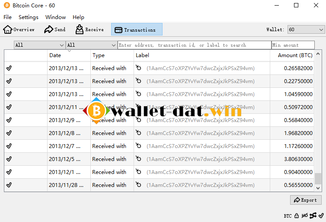Click confirmed checkmark for 1.04590000 transaction
Image resolution: width=326 pixels, height=222 pixels.
pos(9,94)
